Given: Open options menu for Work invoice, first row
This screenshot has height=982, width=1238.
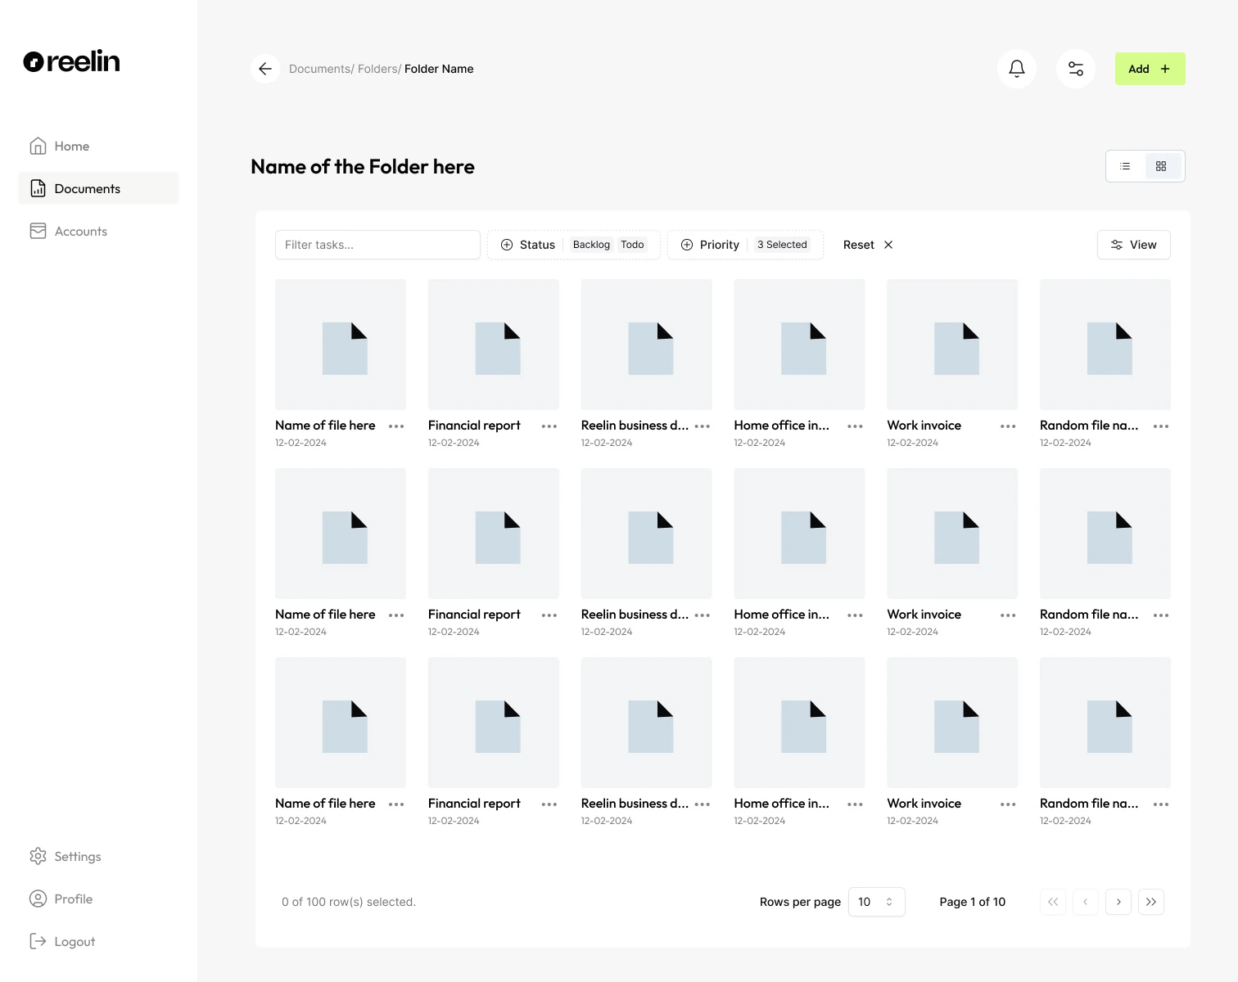Looking at the screenshot, I should (x=1008, y=426).
